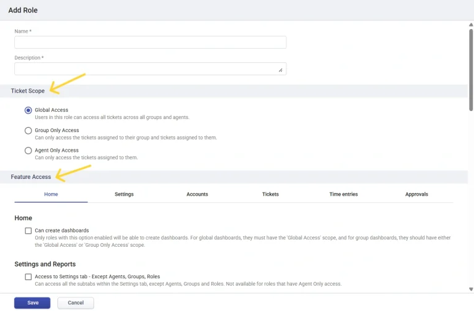Open the Tickets tab
The width and height of the screenshot is (474, 311).
point(270,194)
